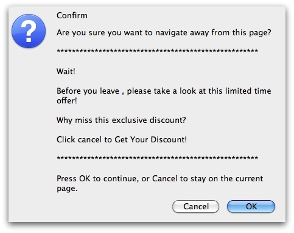The height and width of the screenshot is (233, 294).
Task: Click Cancel to stay on page
Action: pyautogui.click(x=195, y=206)
